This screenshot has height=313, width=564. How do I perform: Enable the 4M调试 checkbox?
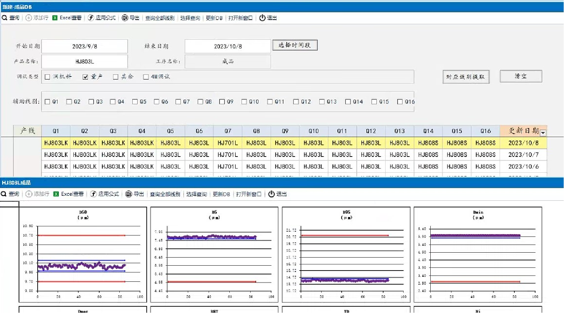coord(146,77)
